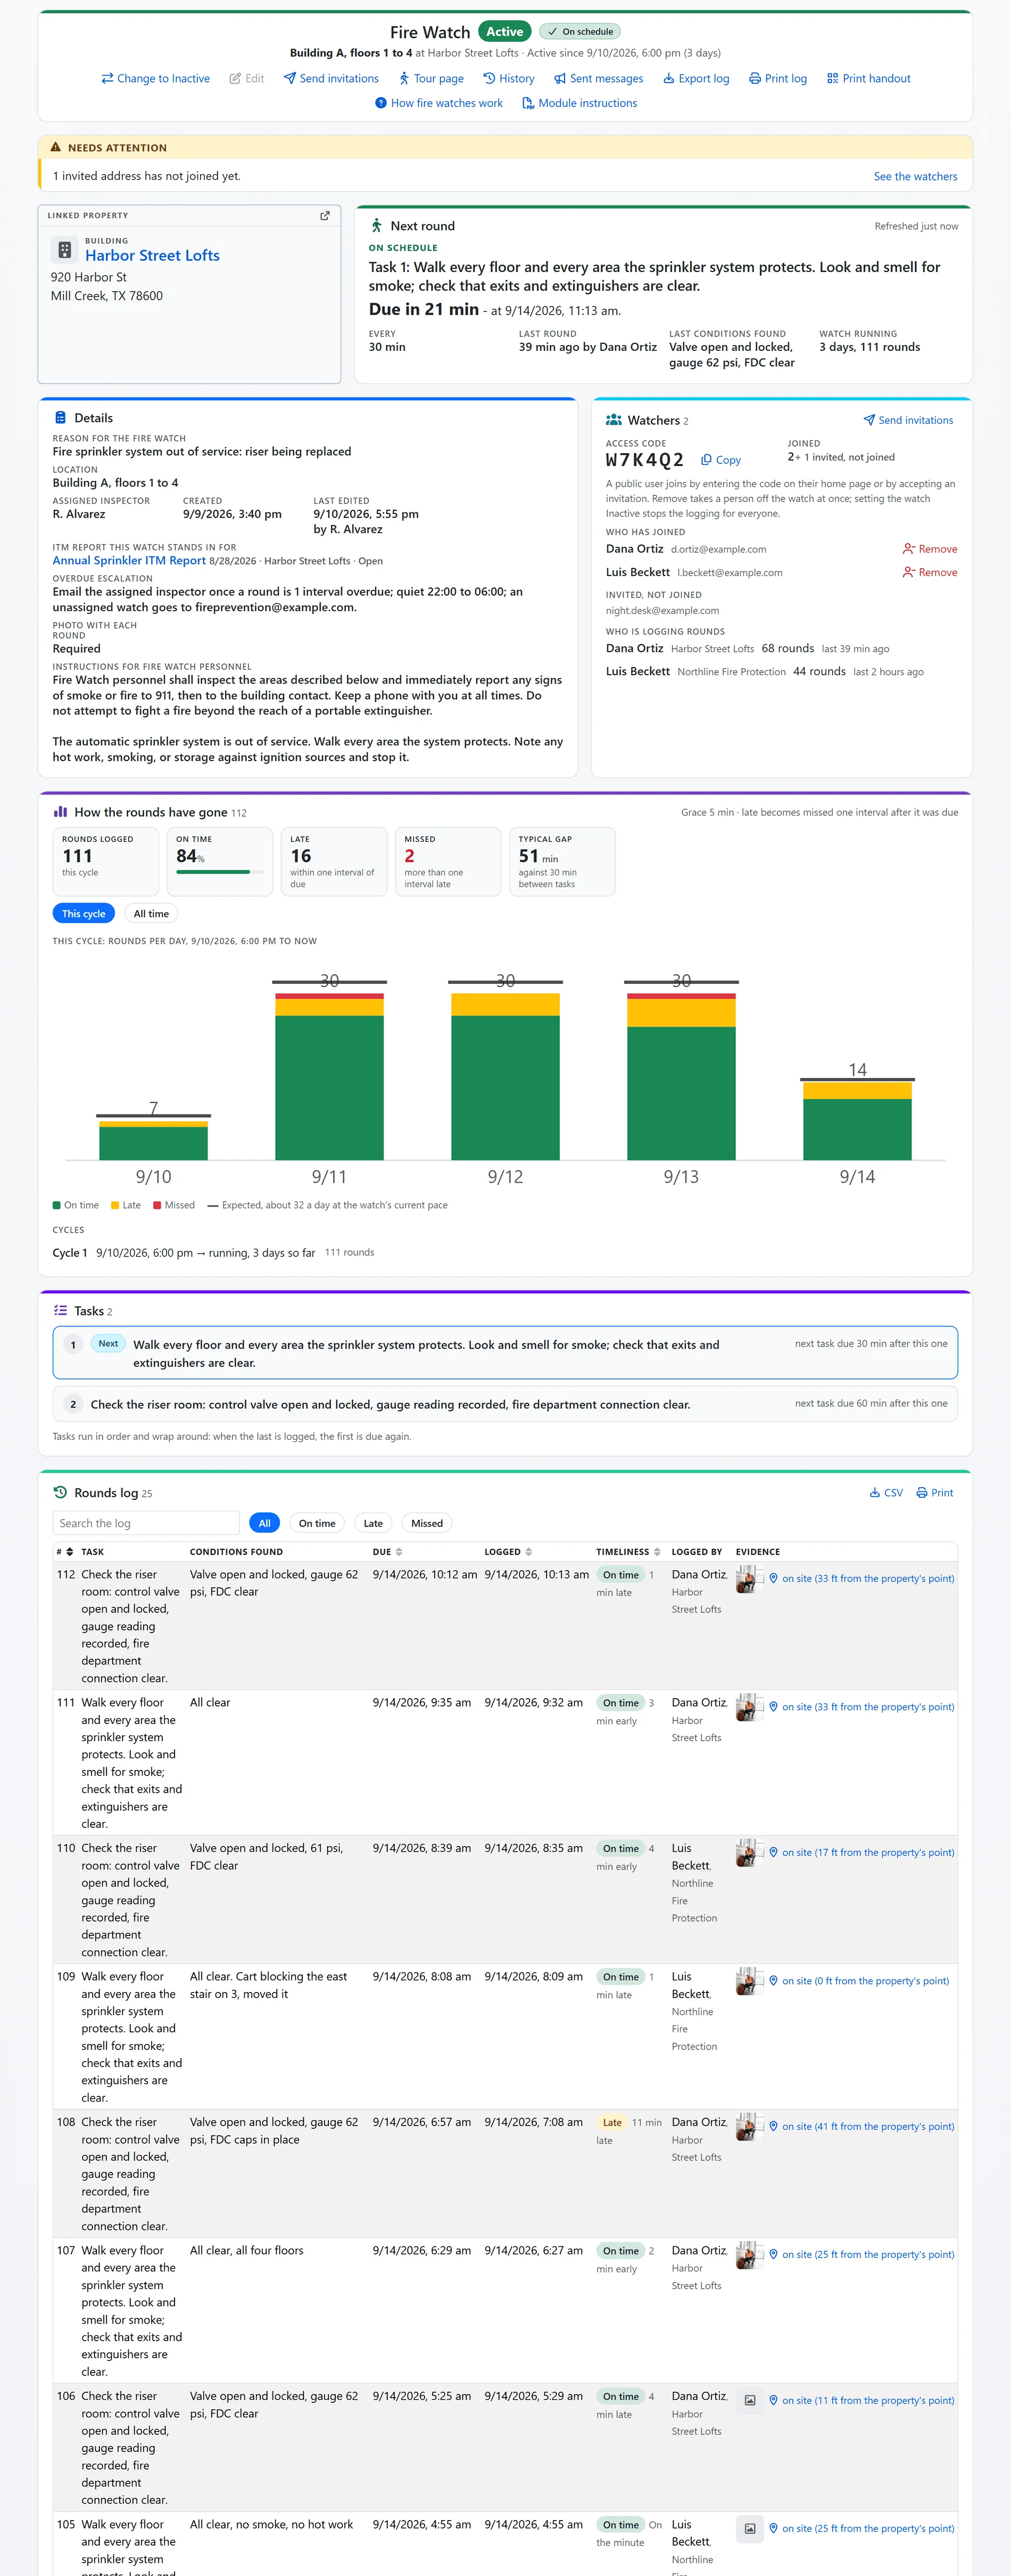Click the 9/11 bar in rounds chart
Screen dimensions: 1011x2576
coord(329,1077)
